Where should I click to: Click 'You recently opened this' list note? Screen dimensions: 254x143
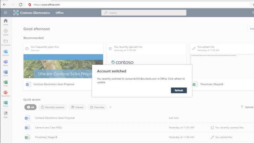point(229,127)
